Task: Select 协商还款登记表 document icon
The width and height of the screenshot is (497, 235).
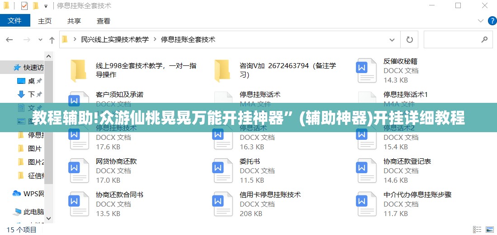Action: pyautogui.click(x=367, y=171)
